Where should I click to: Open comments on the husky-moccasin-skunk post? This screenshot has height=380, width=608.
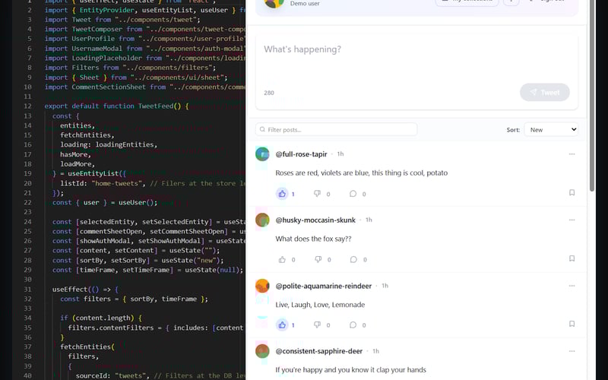[353, 259]
